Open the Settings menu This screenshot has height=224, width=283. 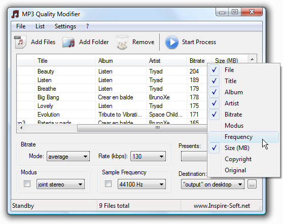click(65, 26)
